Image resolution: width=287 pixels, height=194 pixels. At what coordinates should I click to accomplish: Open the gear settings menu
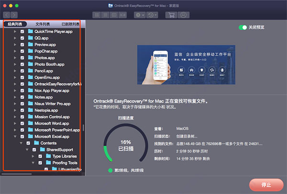point(140,15)
